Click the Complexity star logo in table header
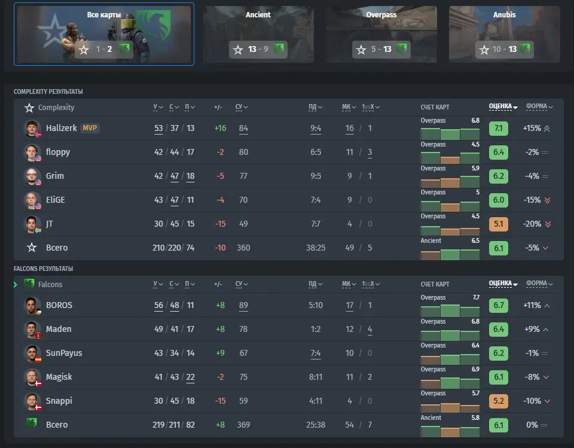 [29, 108]
